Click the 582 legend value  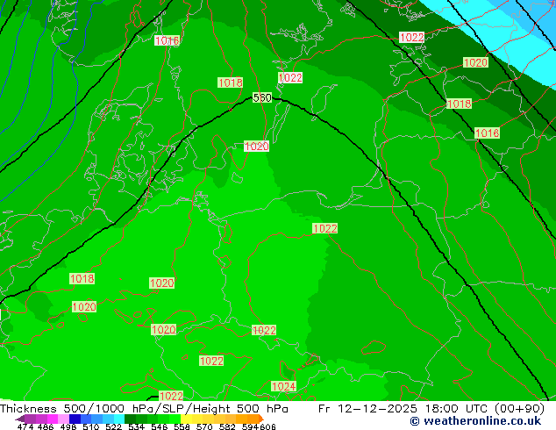coord(227,426)
